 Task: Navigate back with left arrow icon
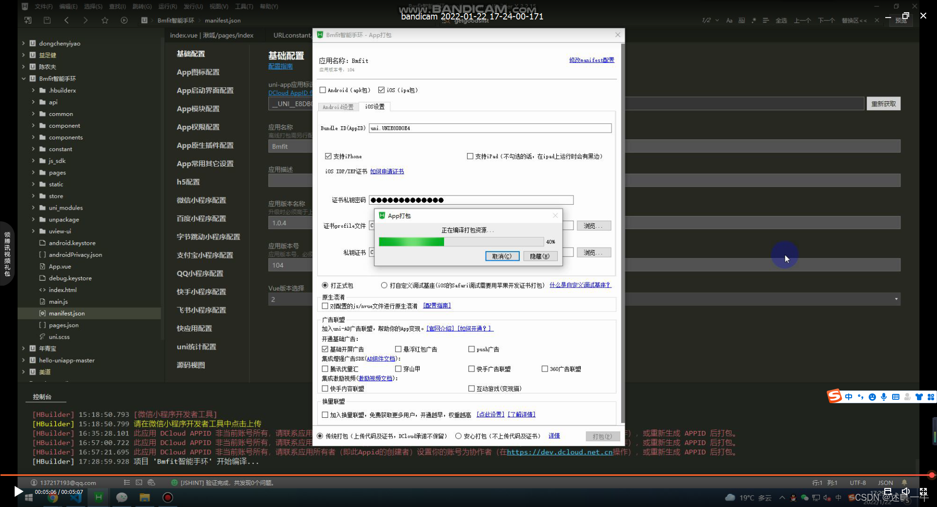tap(66, 20)
